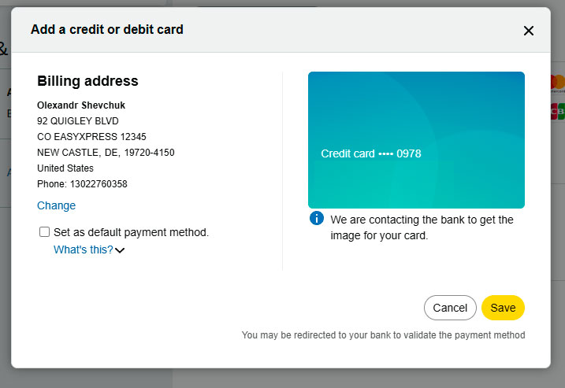Click the blue info icon

coord(317,218)
